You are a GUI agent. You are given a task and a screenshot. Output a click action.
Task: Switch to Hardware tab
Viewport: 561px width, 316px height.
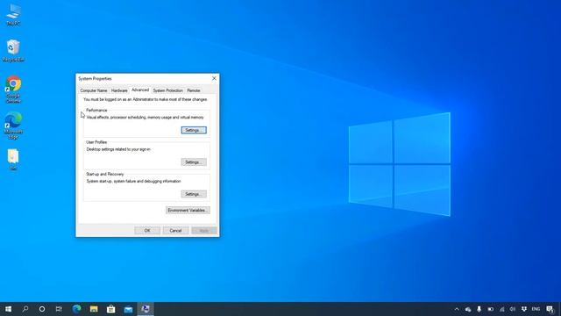pos(119,90)
